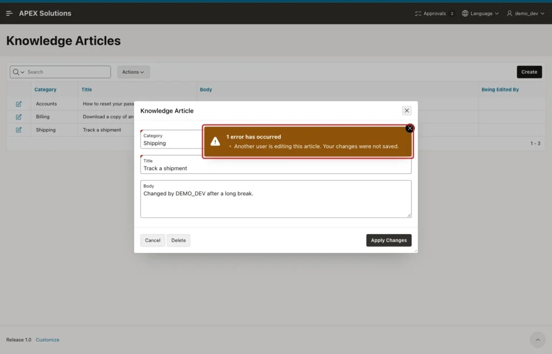Viewport: 552px width, 354px height.
Task: Sort by the Category column header
Action: (45, 89)
